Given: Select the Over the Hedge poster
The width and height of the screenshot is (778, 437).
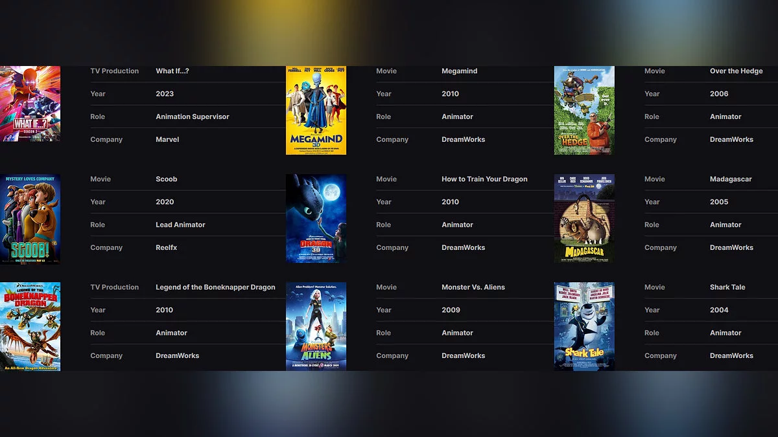Looking at the screenshot, I should pyautogui.click(x=584, y=110).
